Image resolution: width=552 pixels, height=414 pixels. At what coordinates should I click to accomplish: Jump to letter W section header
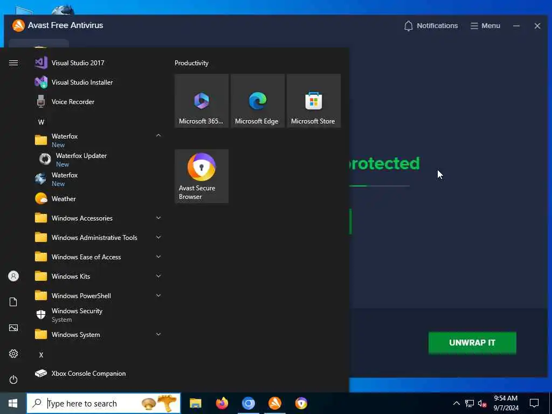point(41,122)
